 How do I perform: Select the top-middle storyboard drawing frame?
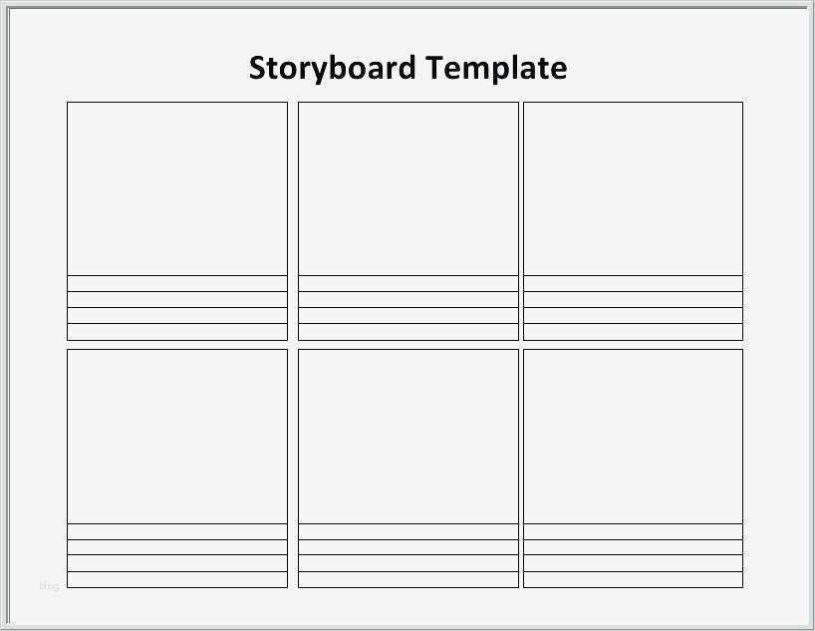pos(408,188)
